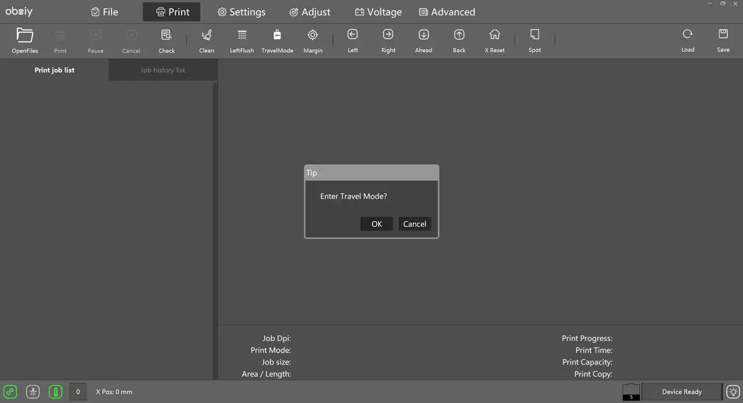743x403 pixels.
Task: Go to the Adjust tab
Action: [310, 12]
